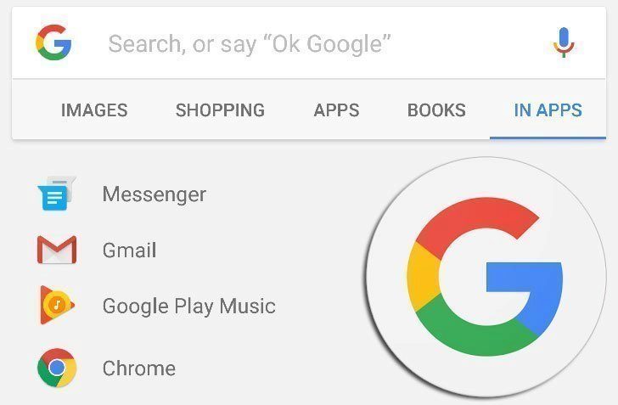Focus the "Search, or say Ok Google" field
The height and width of the screenshot is (405, 618).
click(309, 43)
